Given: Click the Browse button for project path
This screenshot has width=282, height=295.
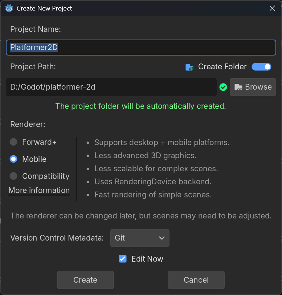Looking at the screenshot, I should pyautogui.click(x=253, y=87).
